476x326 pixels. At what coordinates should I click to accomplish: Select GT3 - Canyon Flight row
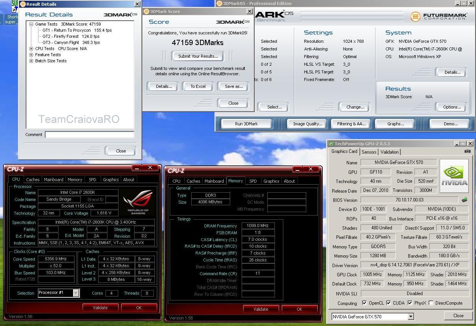point(71,42)
